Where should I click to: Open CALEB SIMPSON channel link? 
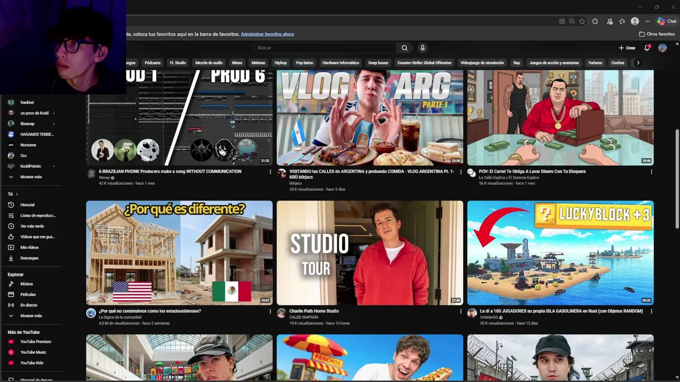pos(304,317)
